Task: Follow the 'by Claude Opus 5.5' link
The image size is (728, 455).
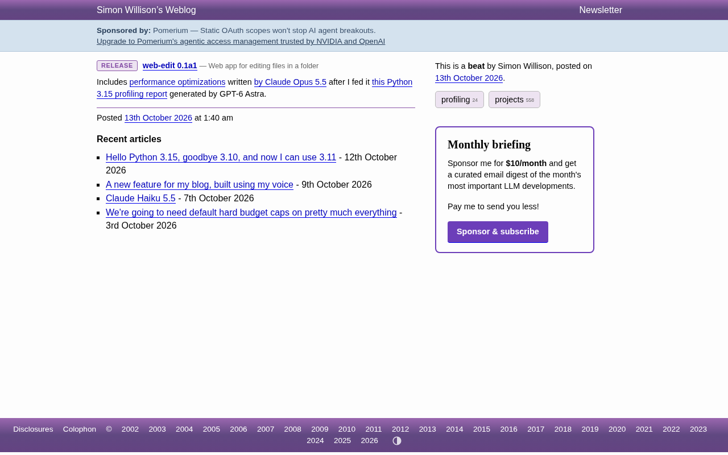Action: pos(290,82)
